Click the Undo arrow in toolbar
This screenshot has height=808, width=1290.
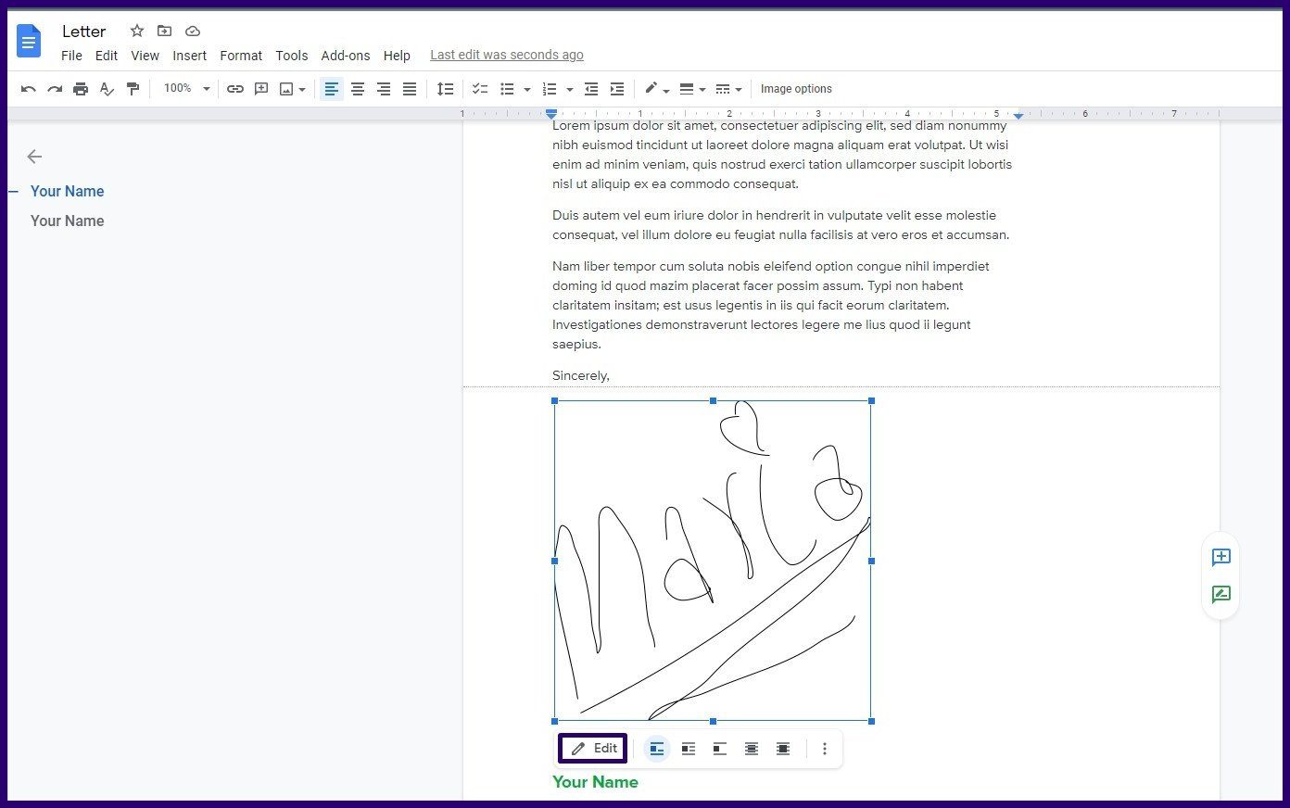tap(29, 89)
